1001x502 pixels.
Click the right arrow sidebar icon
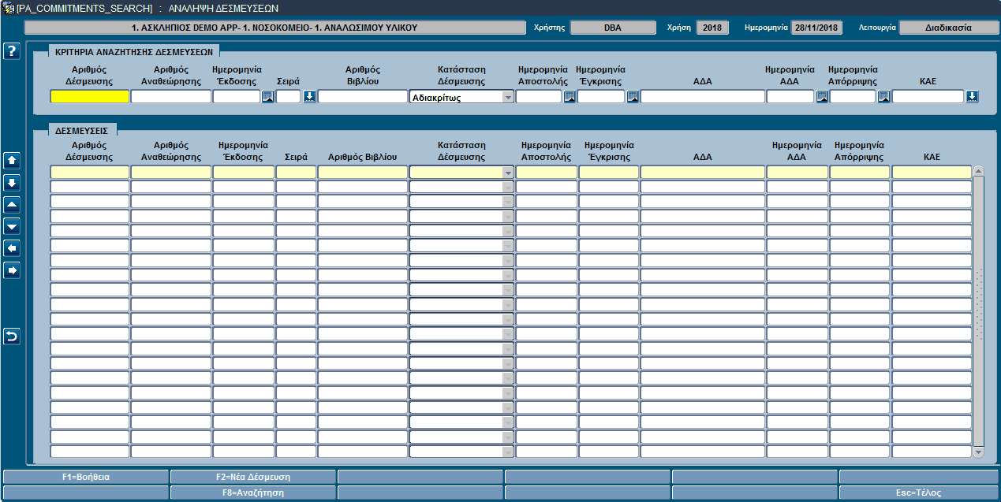[x=12, y=270]
